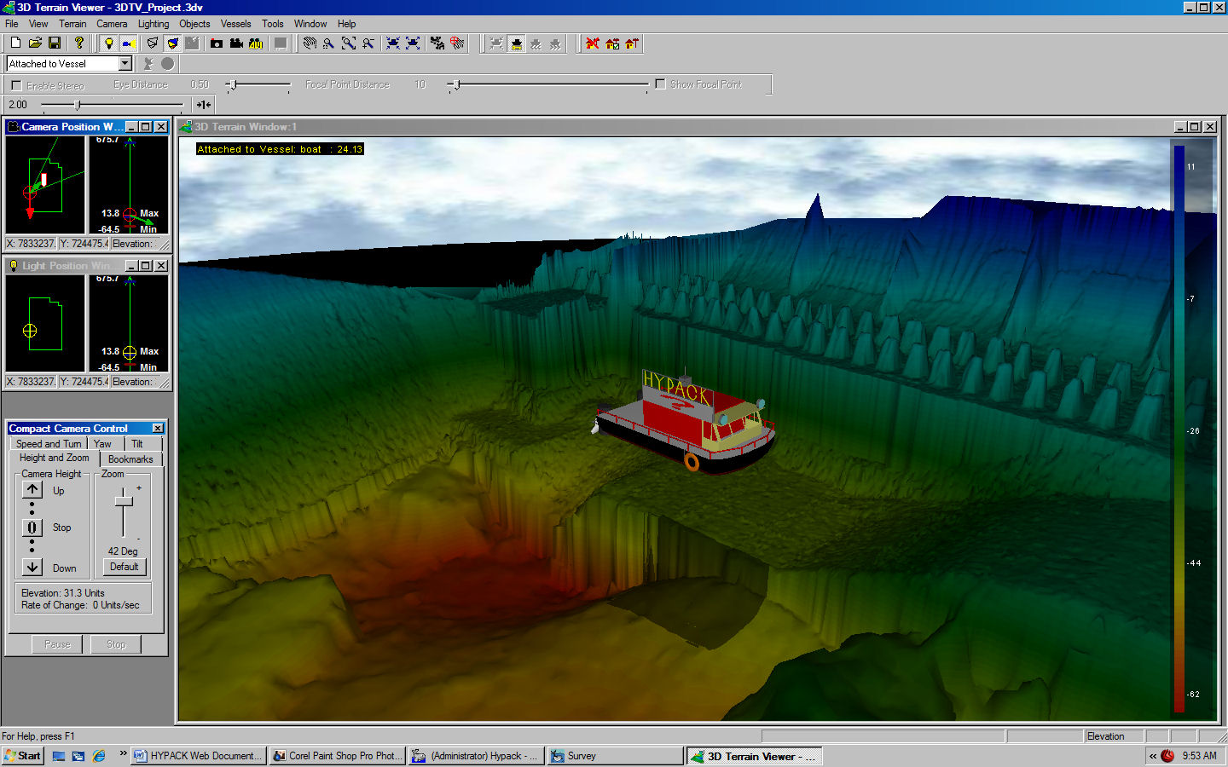Viewport: 1228px width, 767px height.
Task: Click the vertical Zoom slider handle
Action: pyautogui.click(x=124, y=501)
